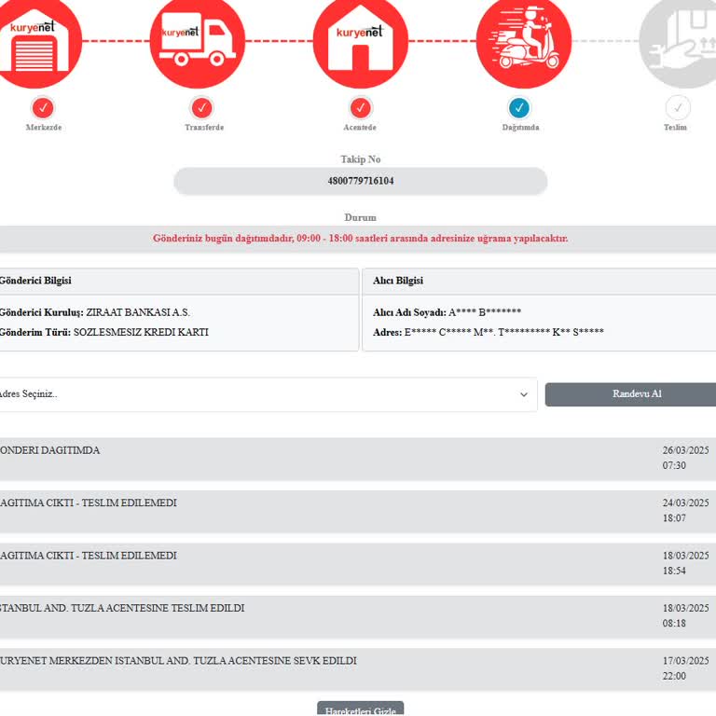This screenshot has width=716, height=716.
Task: Click TUZLA ACENTESINE TESLIM EDILDI row
Action: coord(358,617)
